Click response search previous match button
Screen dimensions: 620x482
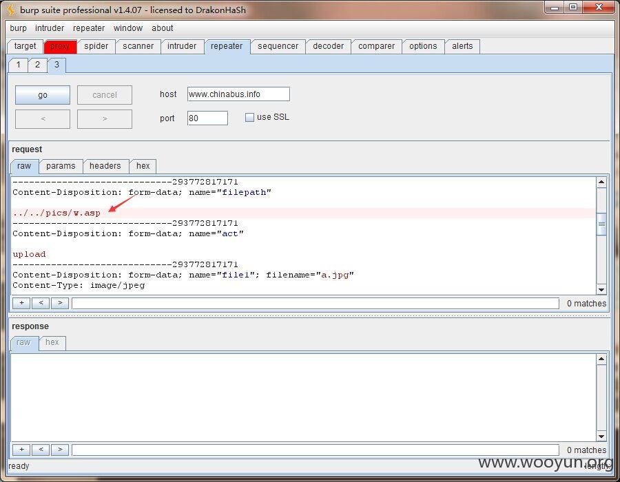(41, 450)
